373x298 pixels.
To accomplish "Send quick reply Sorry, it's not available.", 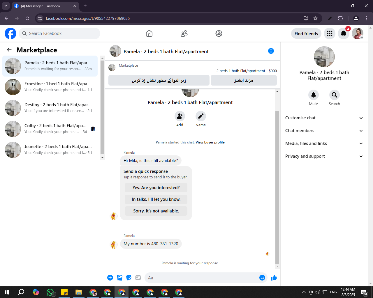I will pyautogui.click(x=156, y=211).
